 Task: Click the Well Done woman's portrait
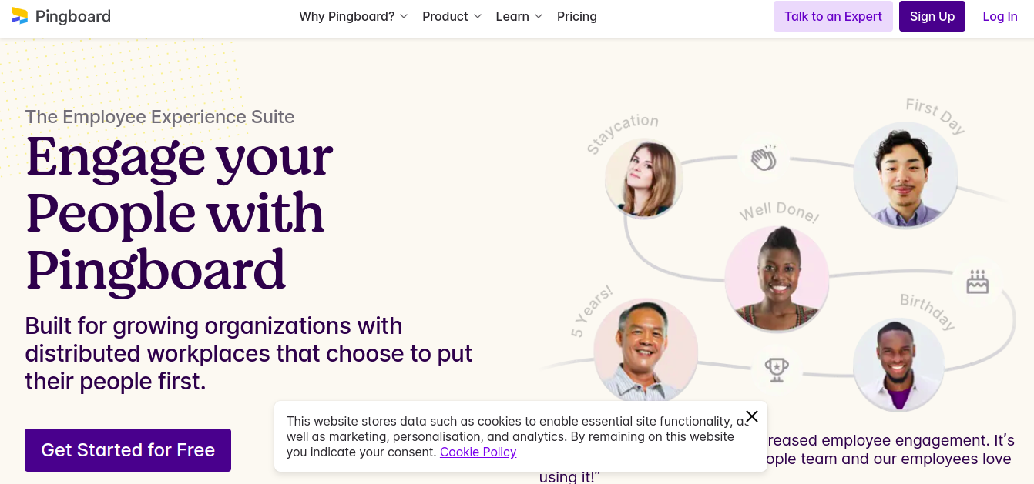tap(777, 278)
